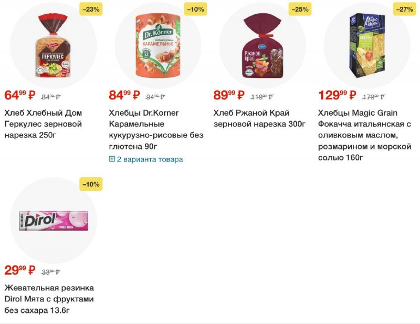Open Dirol chewing gum product image
The image size is (420, 324).
tap(54, 220)
